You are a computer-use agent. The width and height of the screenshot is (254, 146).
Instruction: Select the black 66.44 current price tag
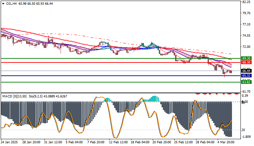[x=246, y=71]
